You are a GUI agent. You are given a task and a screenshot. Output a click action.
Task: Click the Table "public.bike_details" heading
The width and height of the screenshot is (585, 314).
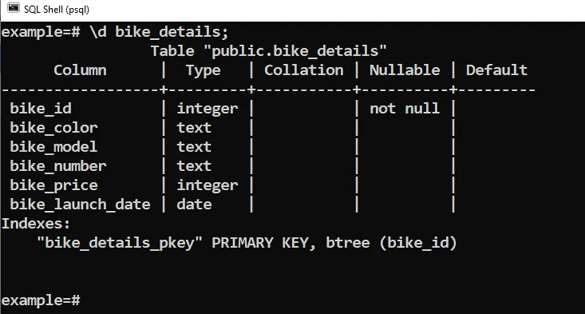click(269, 51)
